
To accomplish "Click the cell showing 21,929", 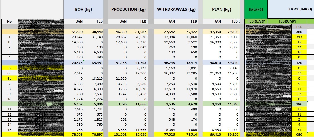I will tap(121, 78).
